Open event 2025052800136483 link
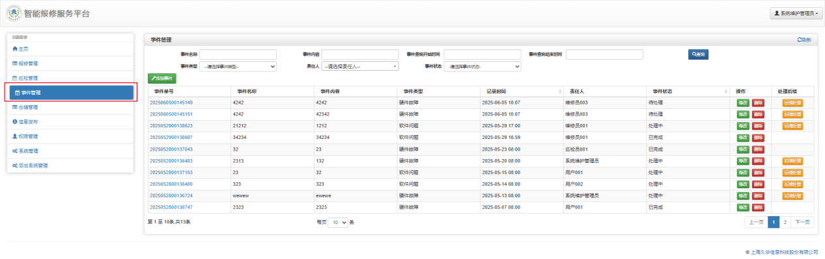Image resolution: width=825 pixels, height=259 pixels. [x=171, y=160]
